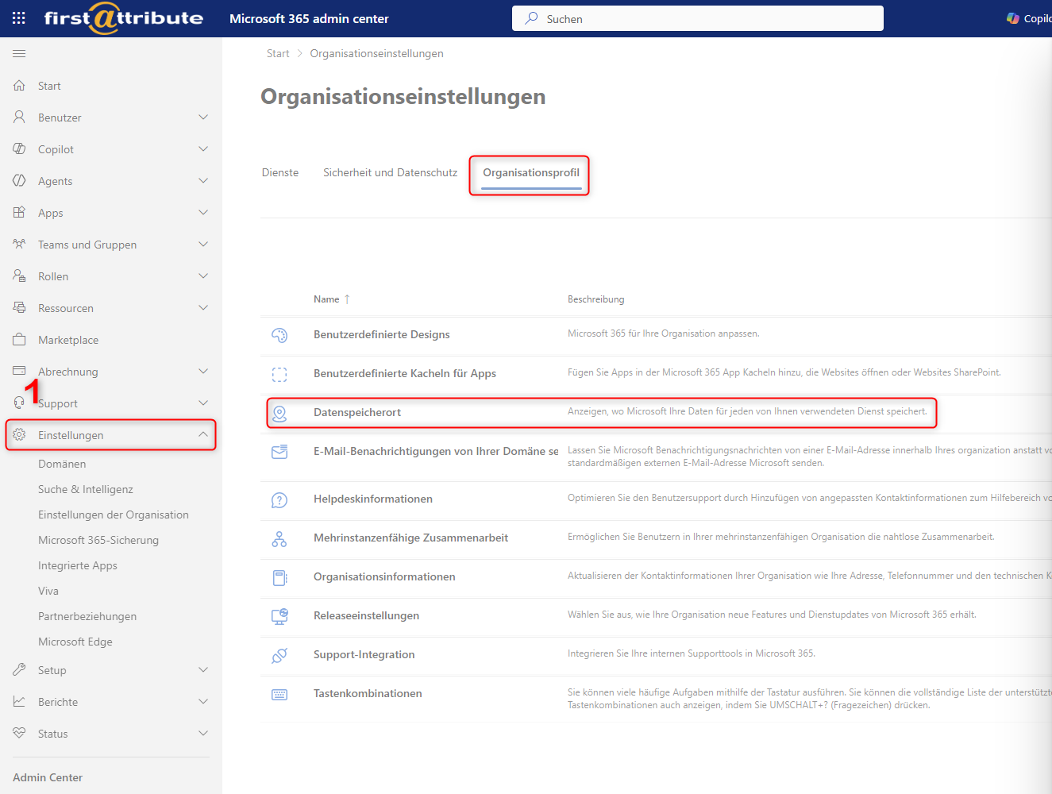1052x794 pixels.
Task: Open Integrierte Apps in sidebar
Action: pos(78,565)
